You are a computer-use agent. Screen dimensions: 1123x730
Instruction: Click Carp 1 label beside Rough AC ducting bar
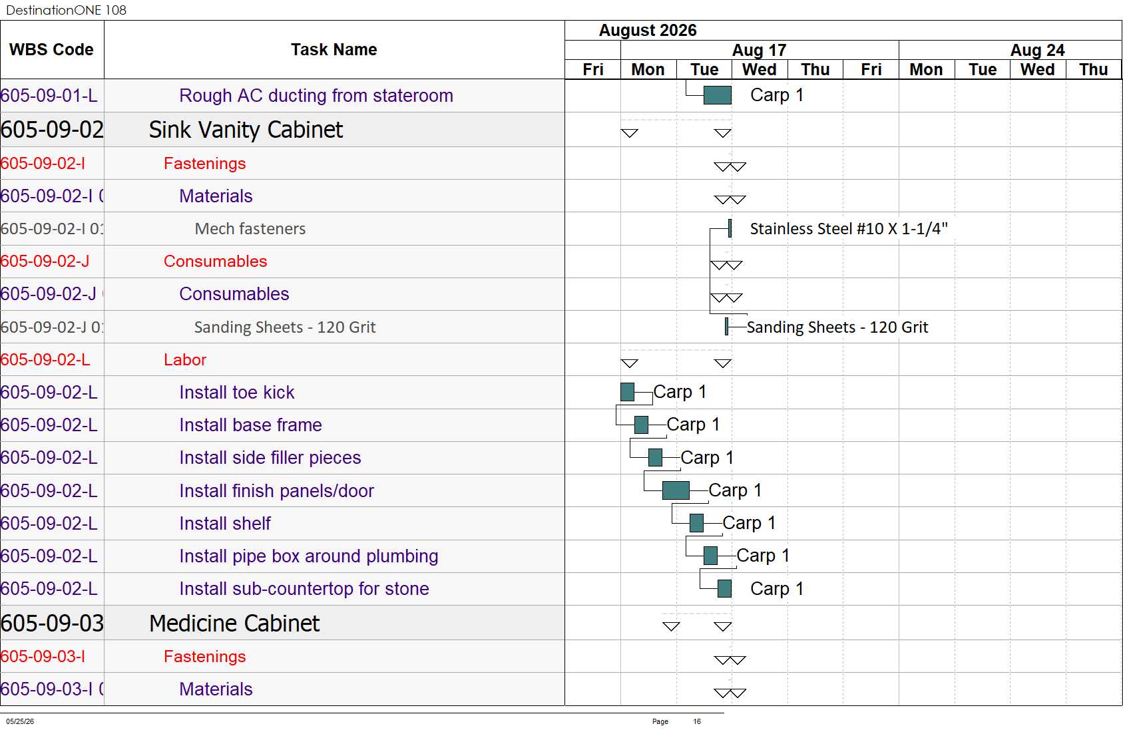777,95
